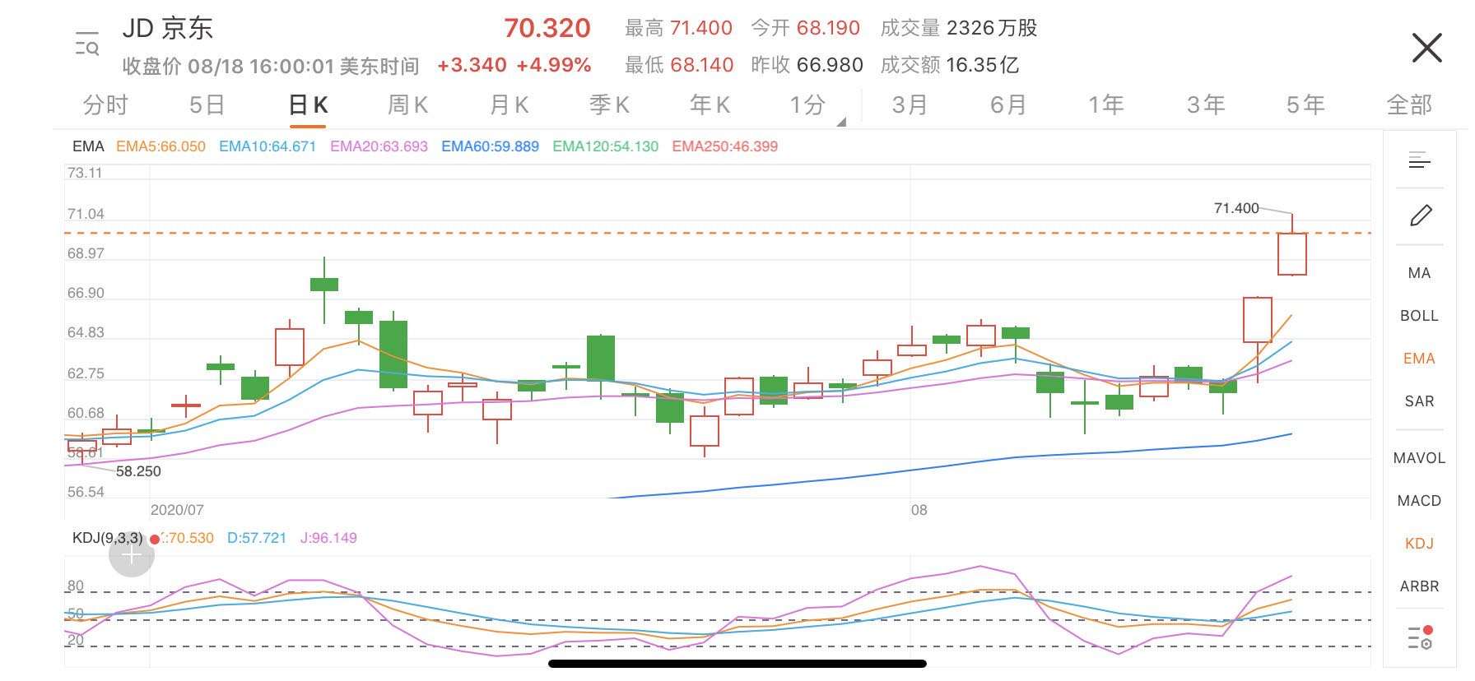
Task: Click the KDJ(9,3,3) indicator label
Action: click(x=107, y=538)
